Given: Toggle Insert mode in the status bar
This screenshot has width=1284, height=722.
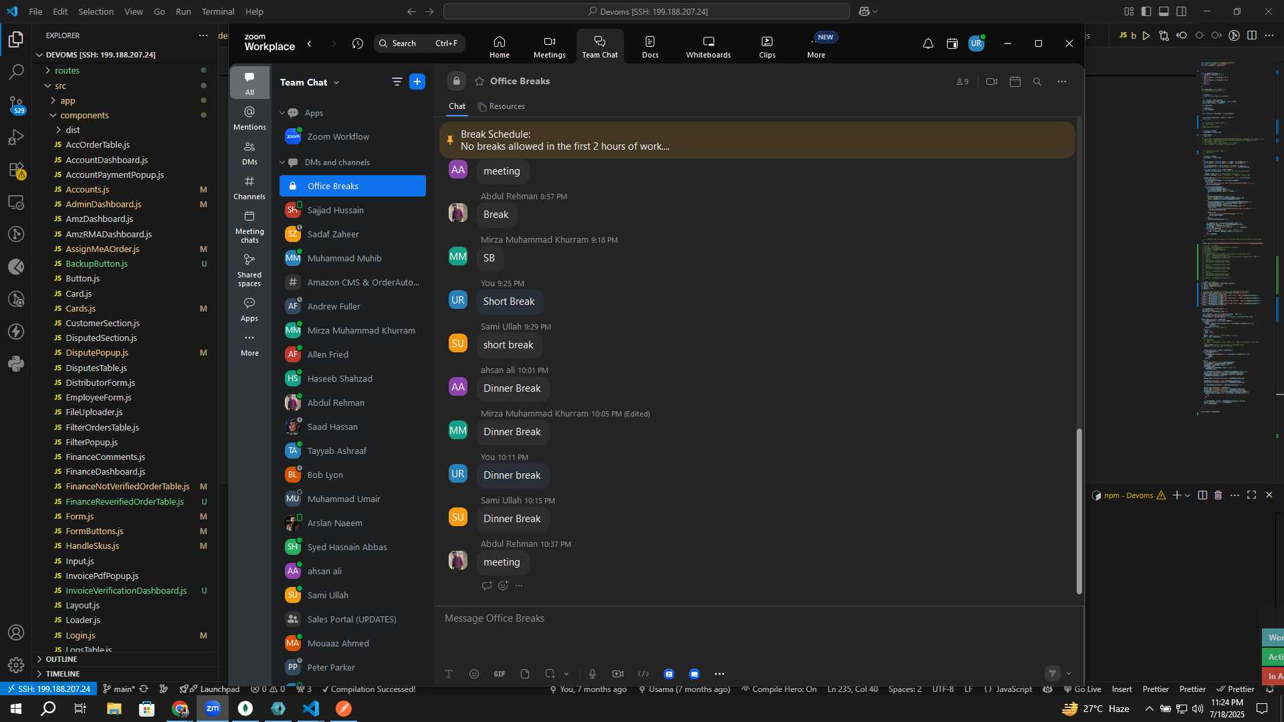Looking at the screenshot, I should coord(1121,689).
